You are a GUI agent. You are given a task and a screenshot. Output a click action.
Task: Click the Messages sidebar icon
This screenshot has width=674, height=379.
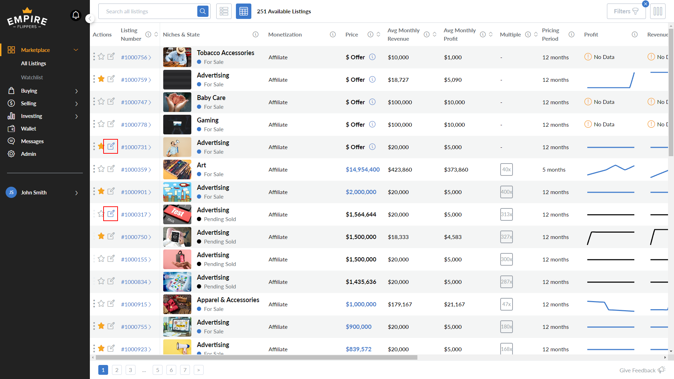click(x=11, y=141)
